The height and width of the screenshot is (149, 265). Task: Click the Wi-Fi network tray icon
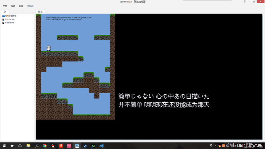(x=211, y=146)
